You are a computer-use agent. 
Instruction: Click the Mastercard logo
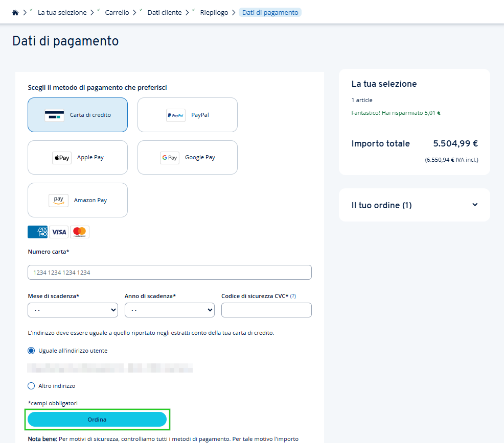[x=79, y=232]
